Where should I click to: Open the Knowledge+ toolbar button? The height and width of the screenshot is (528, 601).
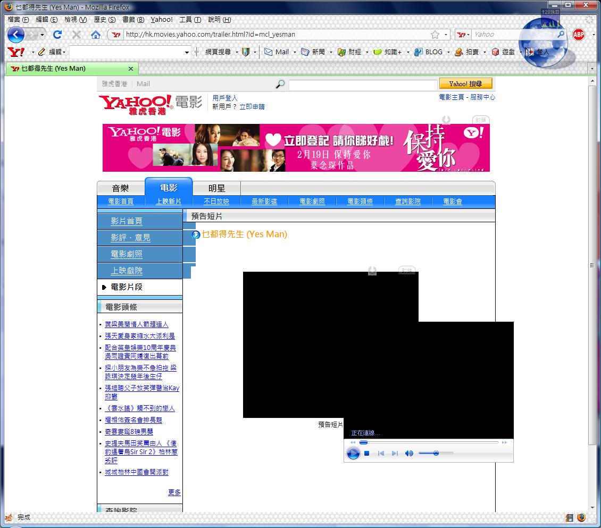pos(387,52)
